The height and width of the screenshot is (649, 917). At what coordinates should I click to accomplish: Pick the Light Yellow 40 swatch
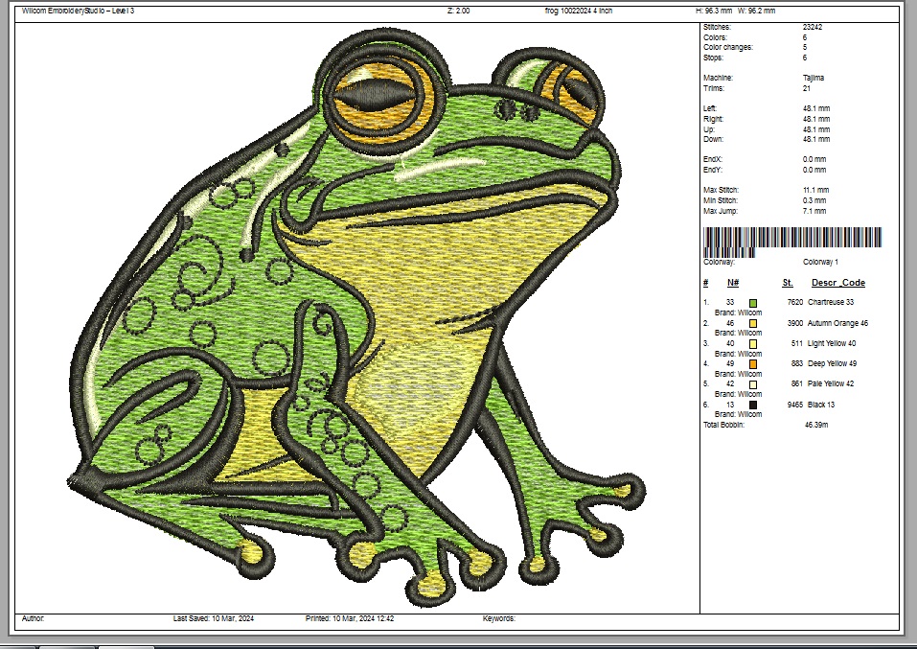tap(753, 343)
